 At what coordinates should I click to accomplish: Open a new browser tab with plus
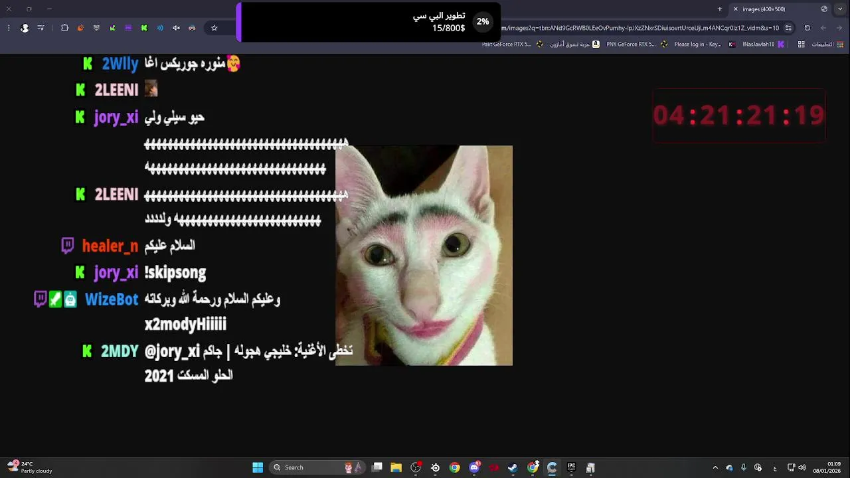tap(719, 9)
